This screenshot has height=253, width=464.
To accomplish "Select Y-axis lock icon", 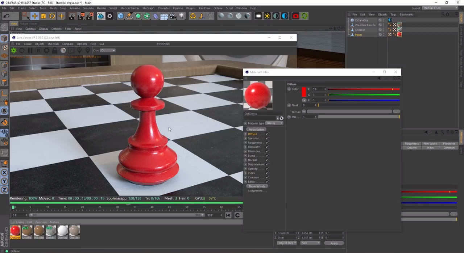I will pos(5,181).
